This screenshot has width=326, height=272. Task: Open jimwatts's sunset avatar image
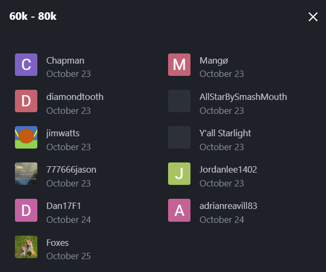pyautogui.click(x=26, y=137)
